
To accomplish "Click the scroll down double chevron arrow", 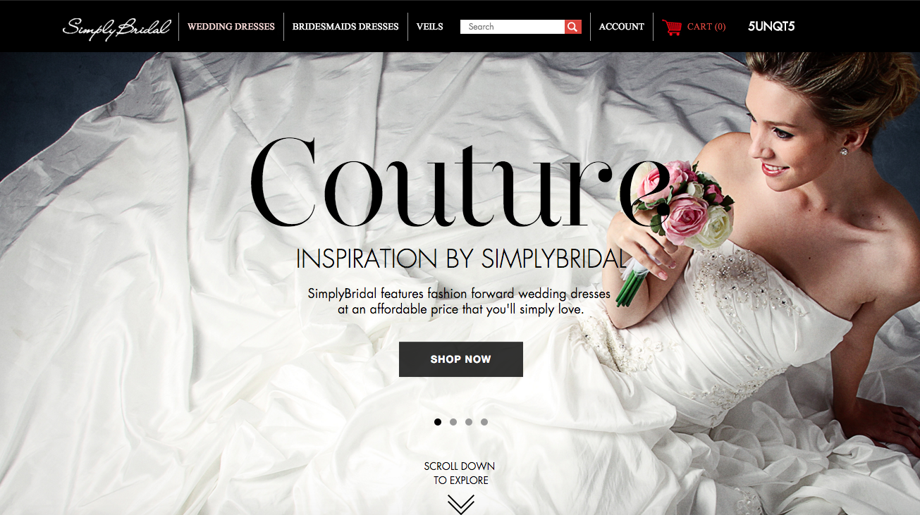I will point(460,504).
